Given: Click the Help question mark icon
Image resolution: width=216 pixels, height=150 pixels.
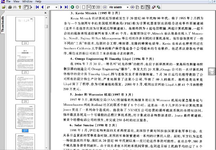Looking at the screenshot, I should (x=20, y=7).
